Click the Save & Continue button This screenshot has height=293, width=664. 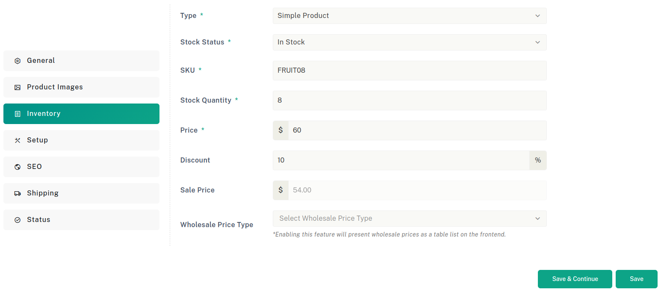point(575,279)
